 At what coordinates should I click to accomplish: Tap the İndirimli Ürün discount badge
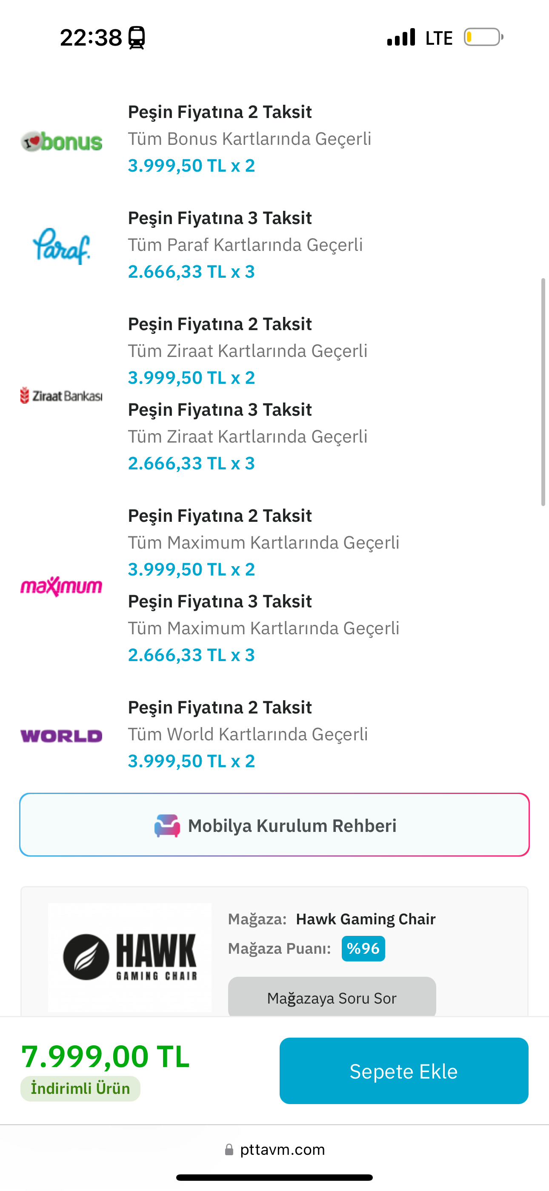80,1089
